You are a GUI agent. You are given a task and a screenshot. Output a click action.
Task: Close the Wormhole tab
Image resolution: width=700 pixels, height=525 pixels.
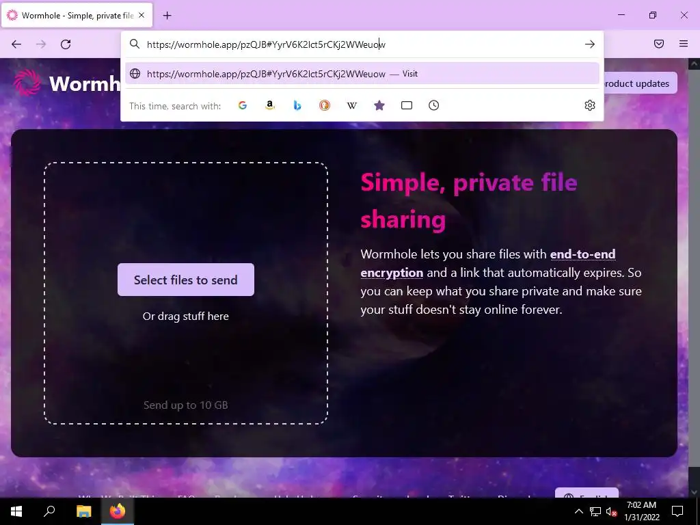tap(142, 15)
